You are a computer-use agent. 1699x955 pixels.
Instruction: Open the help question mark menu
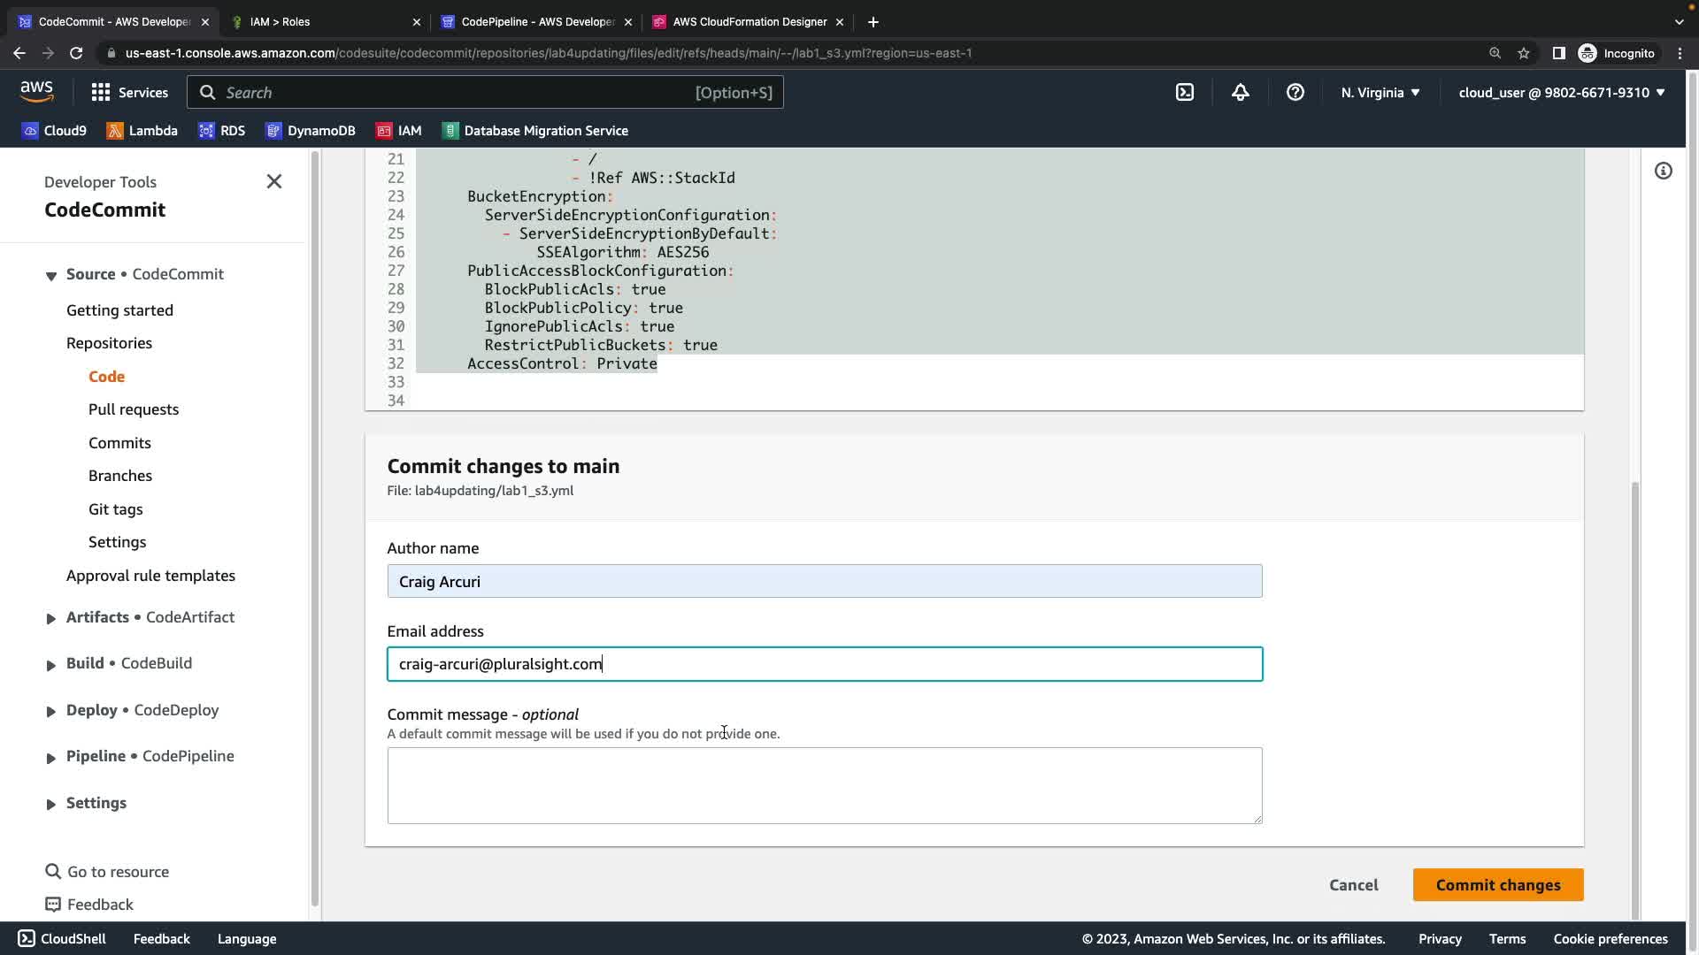pyautogui.click(x=1295, y=92)
